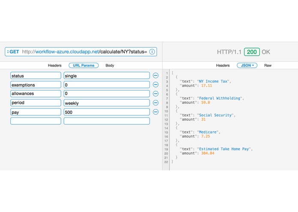This screenshot has height=212, width=298.
Task: Click the exemptions name field
Action: point(36,85)
